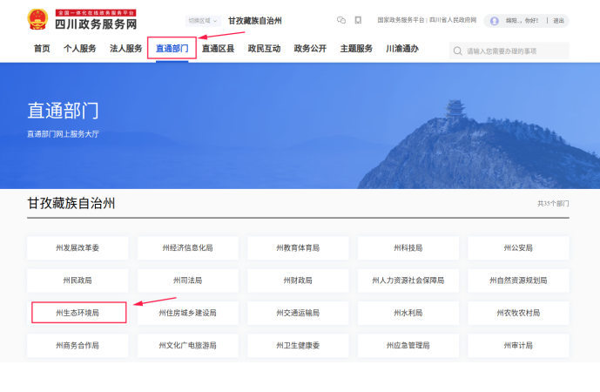Open the 直通部门 navigation tab

[172, 49]
